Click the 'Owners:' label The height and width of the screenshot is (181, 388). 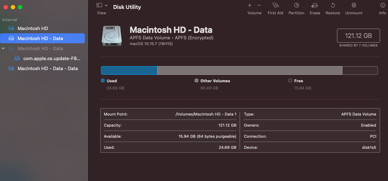251,125
